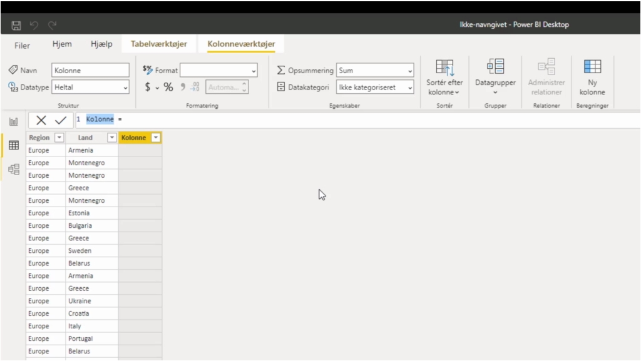Switch to Data view table icon
Screen dimensions: 641x361
(14, 145)
